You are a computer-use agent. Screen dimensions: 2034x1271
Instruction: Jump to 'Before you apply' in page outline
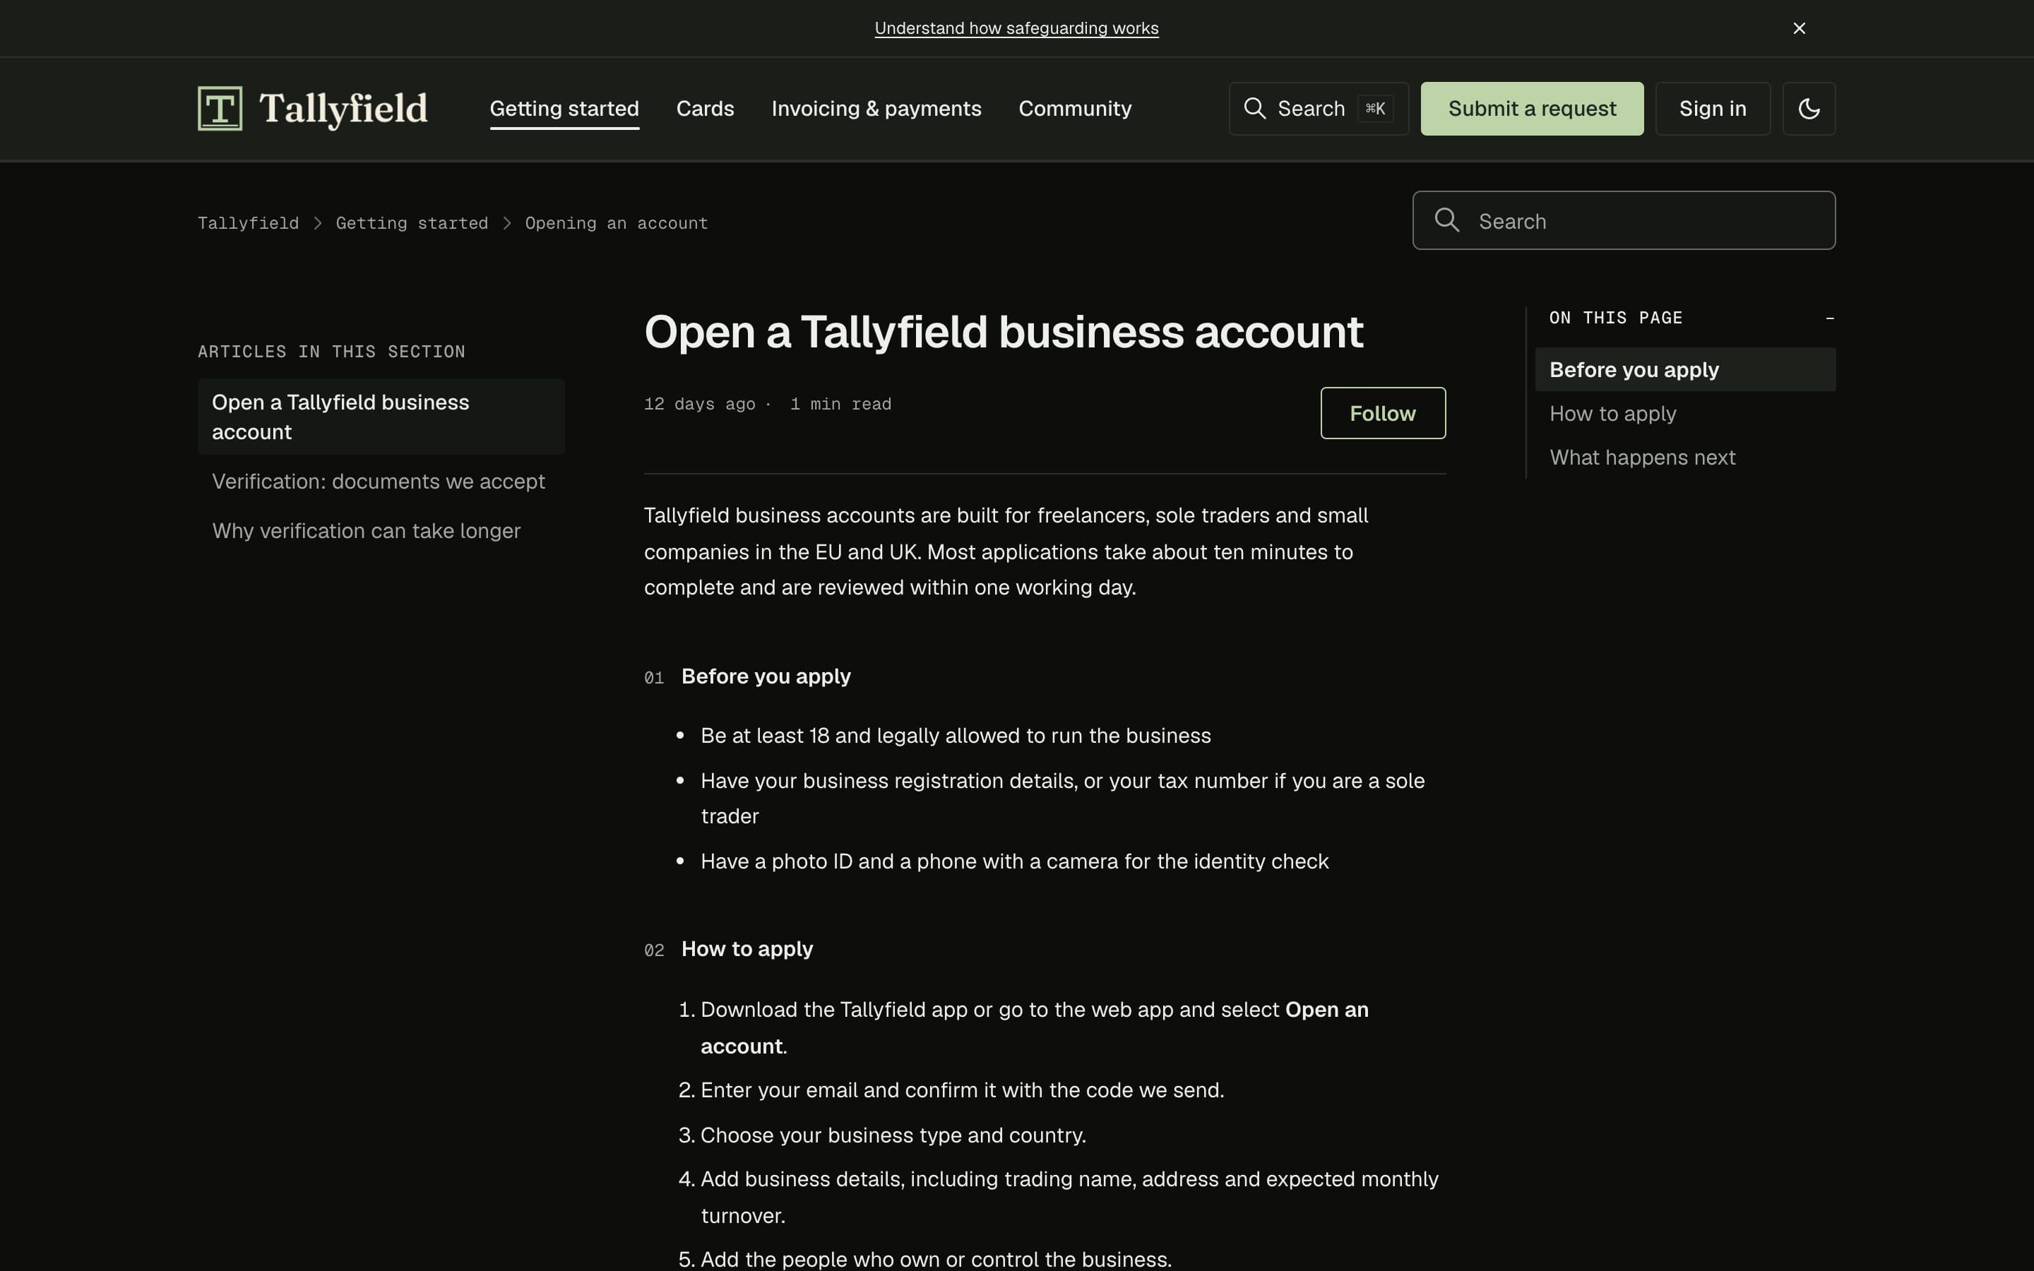(x=1684, y=370)
